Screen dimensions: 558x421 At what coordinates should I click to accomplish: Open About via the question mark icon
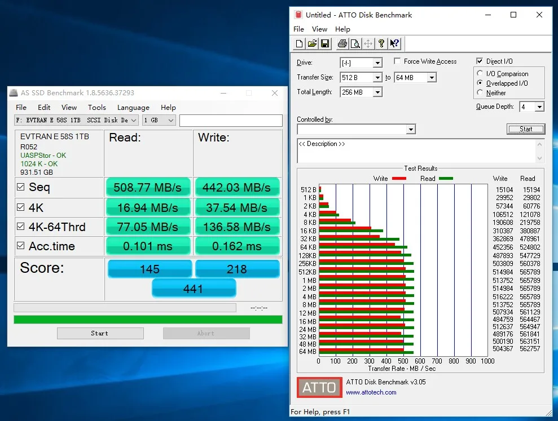381,44
